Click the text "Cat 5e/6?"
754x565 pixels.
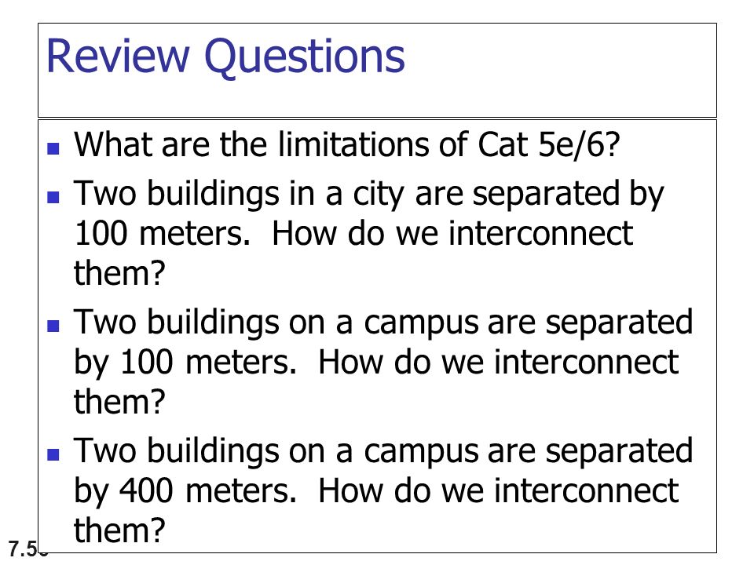click(549, 144)
